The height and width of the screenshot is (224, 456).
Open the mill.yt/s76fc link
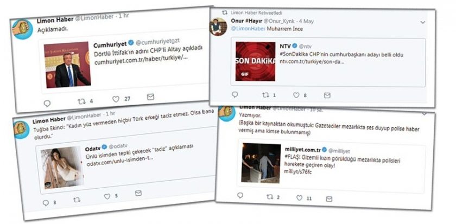294,172
